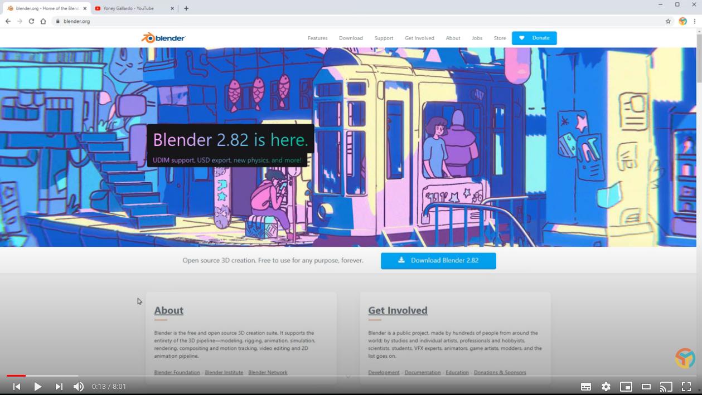Toggle subtitles/closed captions
The height and width of the screenshot is (395, 702).
tap(586, 387)
